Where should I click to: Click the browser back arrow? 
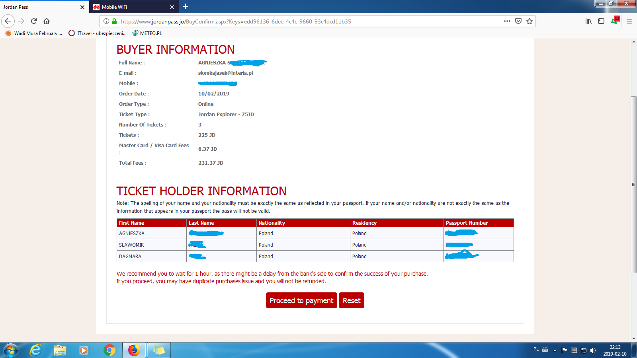pos(8,21)
